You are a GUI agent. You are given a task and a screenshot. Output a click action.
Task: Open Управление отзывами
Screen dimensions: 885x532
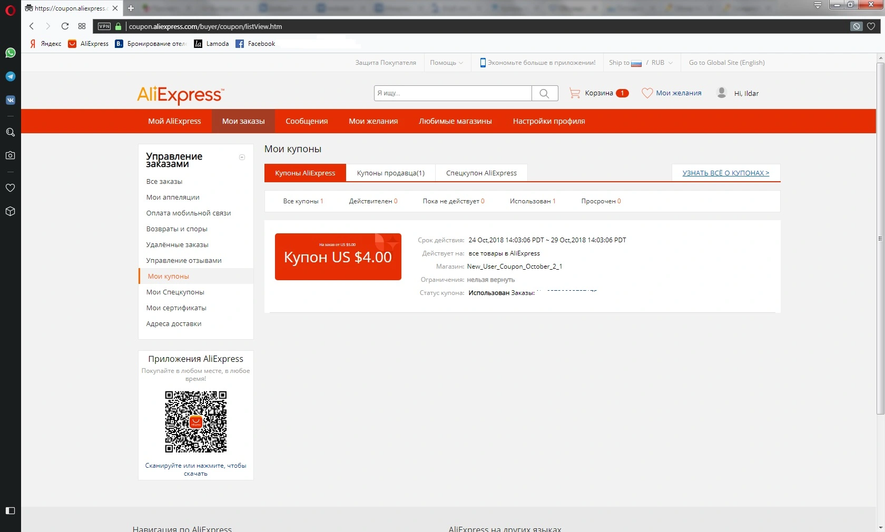(x=184, y=261)
